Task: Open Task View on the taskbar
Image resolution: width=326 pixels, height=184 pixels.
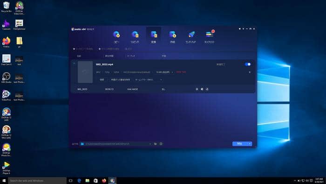Action: click(71, 180)
